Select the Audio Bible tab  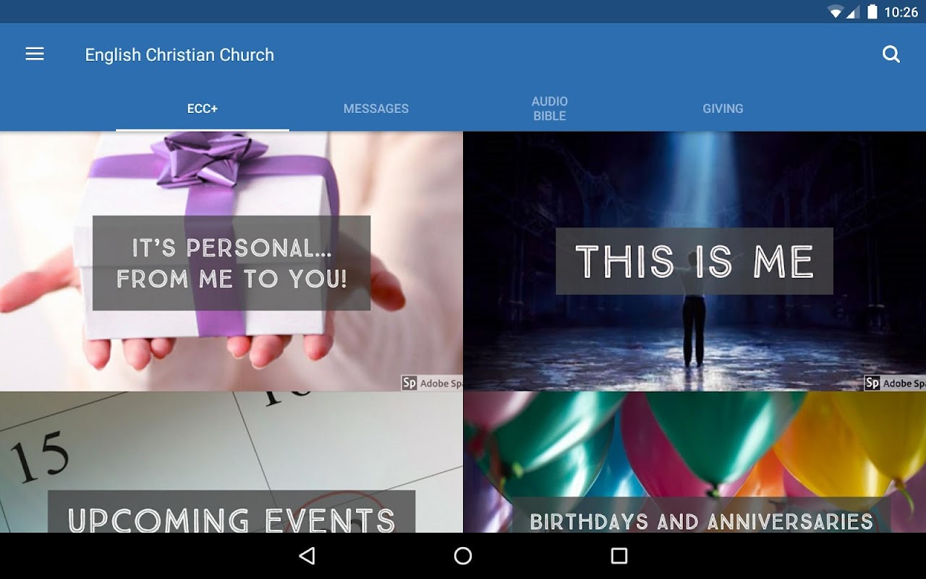pos(550,109)
